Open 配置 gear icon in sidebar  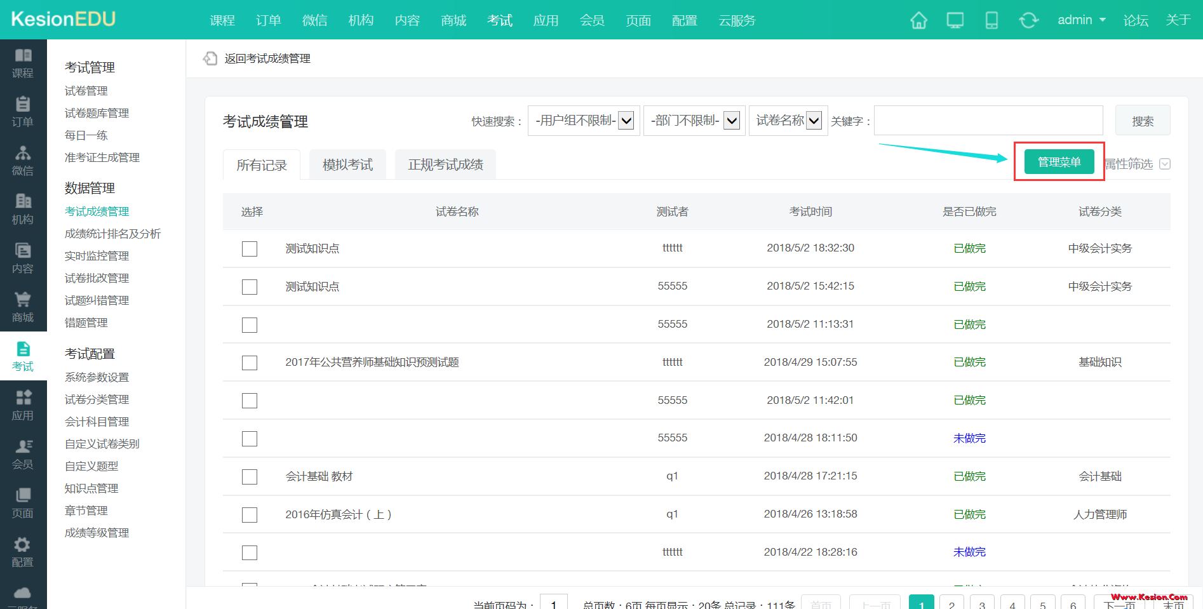pyautogui.click(x=23, y=552)
